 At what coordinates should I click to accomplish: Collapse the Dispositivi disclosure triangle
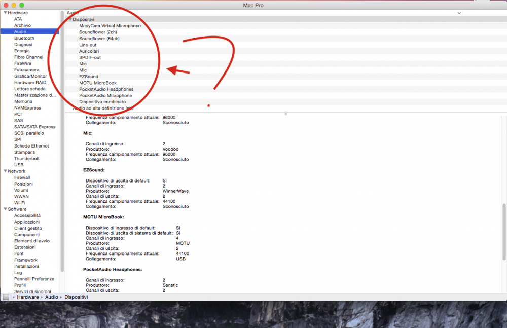pos(70,19)
